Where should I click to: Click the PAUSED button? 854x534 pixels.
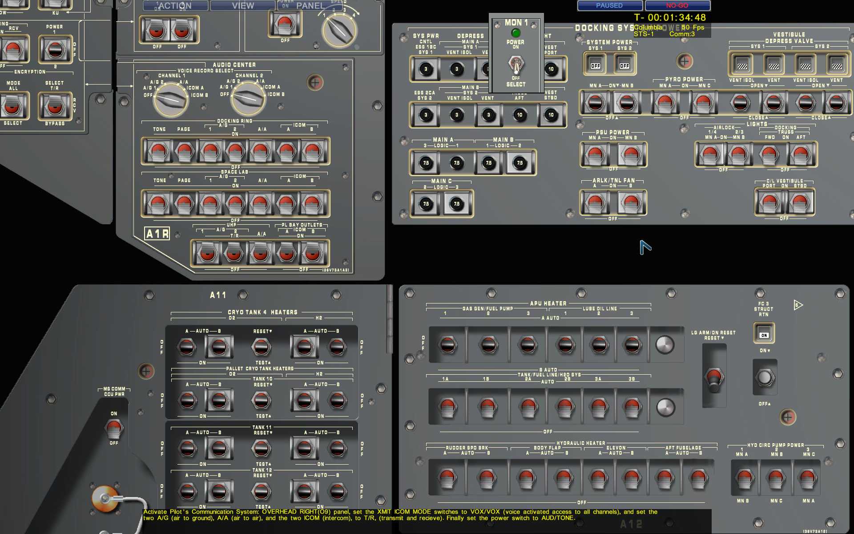tap(609, 6)
